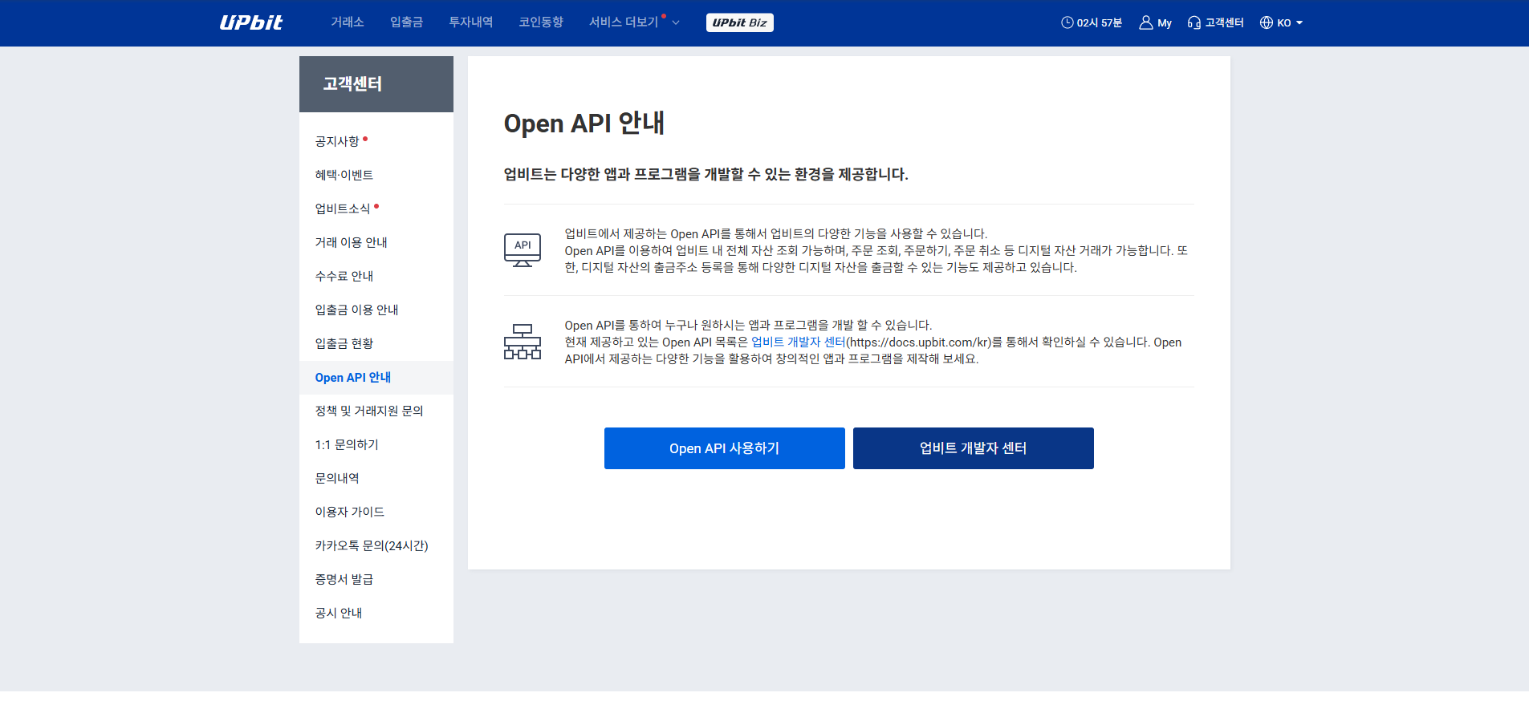Open 카카오톡 문의(24시간)

click(x=371, y=545)
